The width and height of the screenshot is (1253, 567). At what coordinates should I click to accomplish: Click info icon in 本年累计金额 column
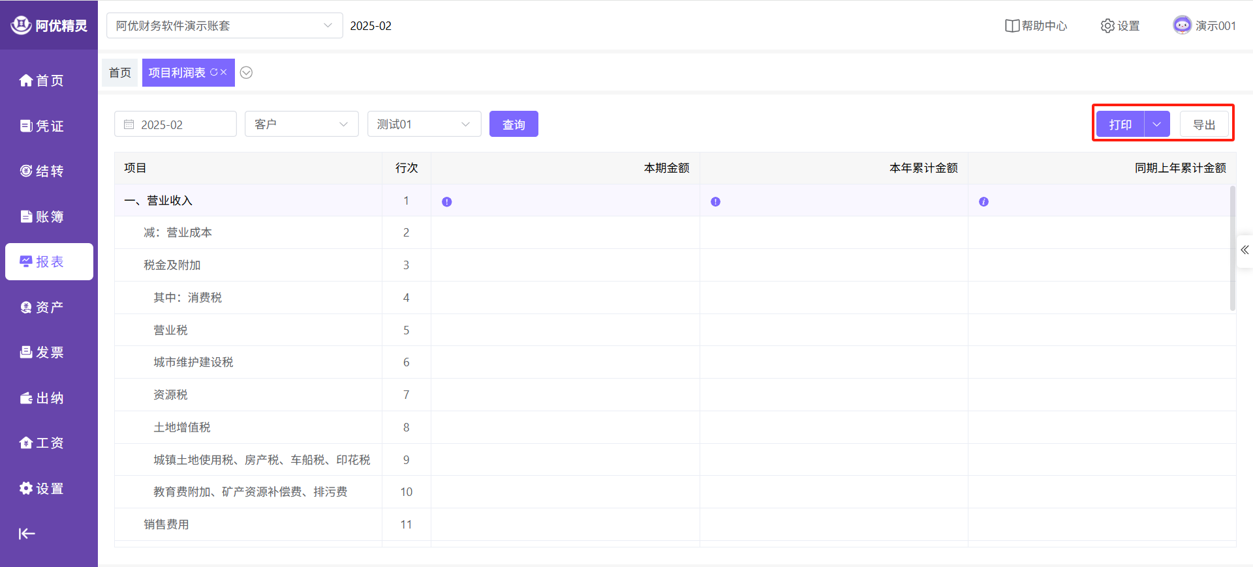pos(715,202)
